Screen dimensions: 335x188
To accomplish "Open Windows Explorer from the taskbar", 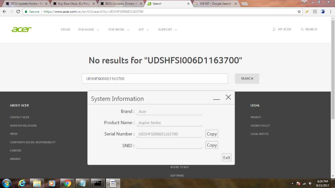I will [x=37, y=183].
